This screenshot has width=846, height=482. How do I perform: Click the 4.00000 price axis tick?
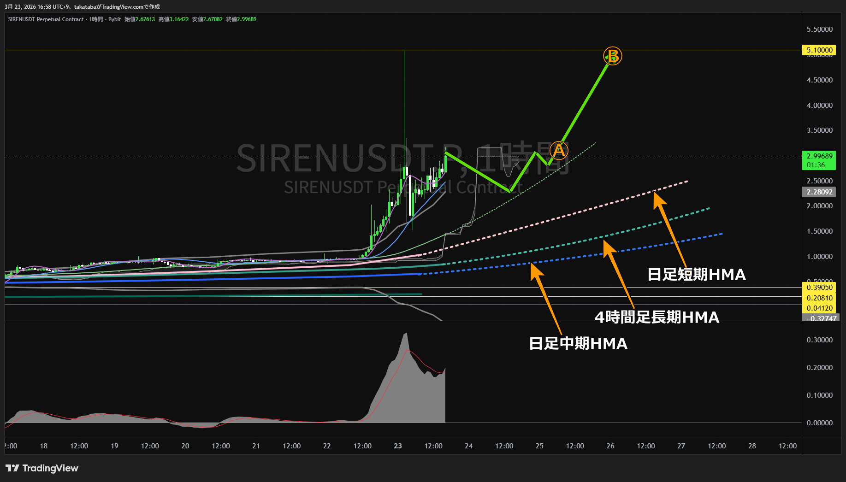819,106
